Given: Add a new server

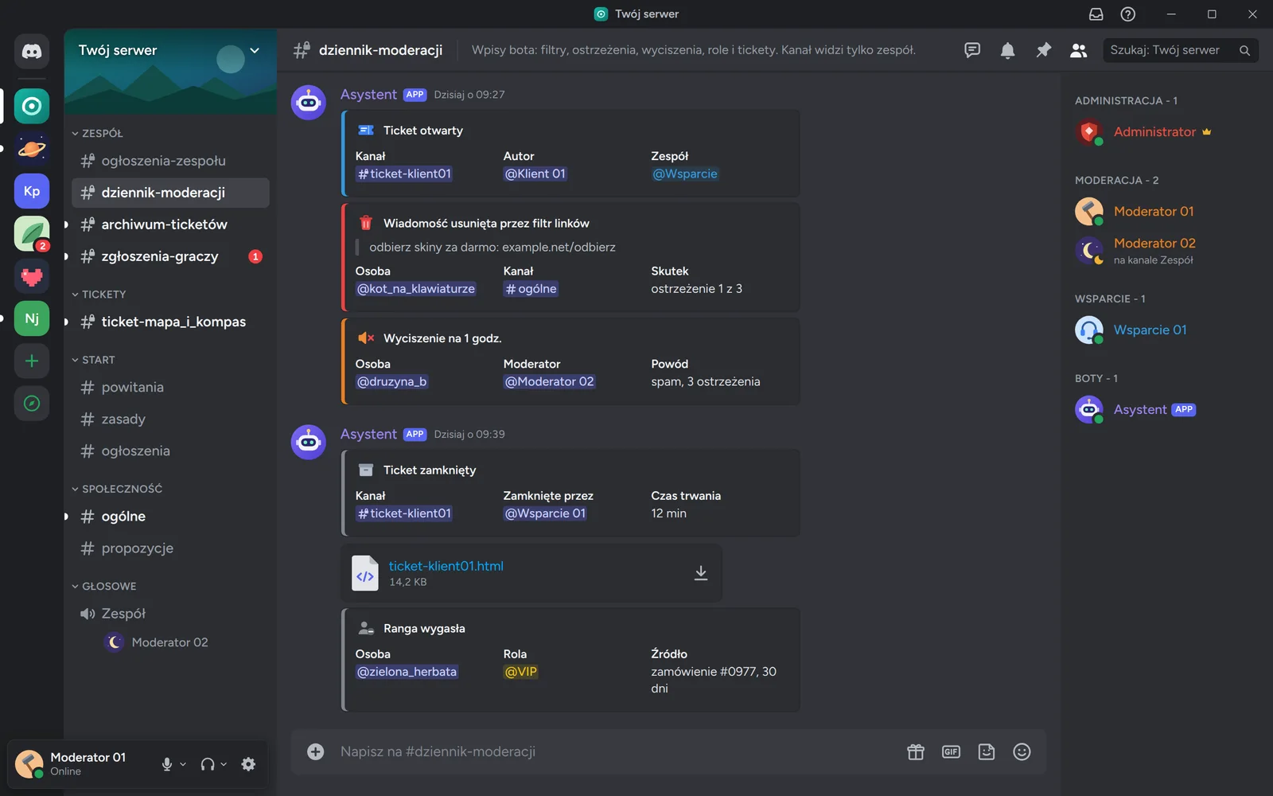Looking at the screenshot, I should [32, 361].
